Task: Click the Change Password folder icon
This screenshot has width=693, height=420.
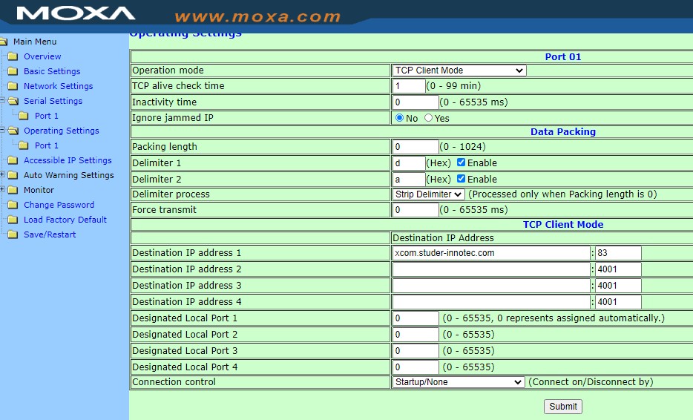Action: (x=12, y=205)
